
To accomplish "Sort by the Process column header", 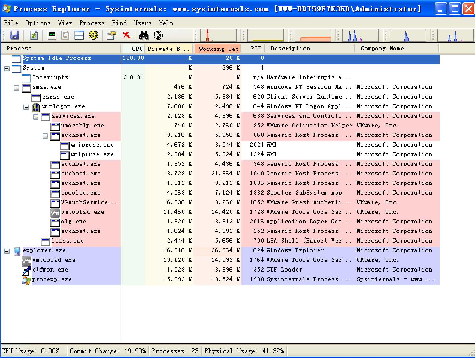I will click(x=61, y=49).
